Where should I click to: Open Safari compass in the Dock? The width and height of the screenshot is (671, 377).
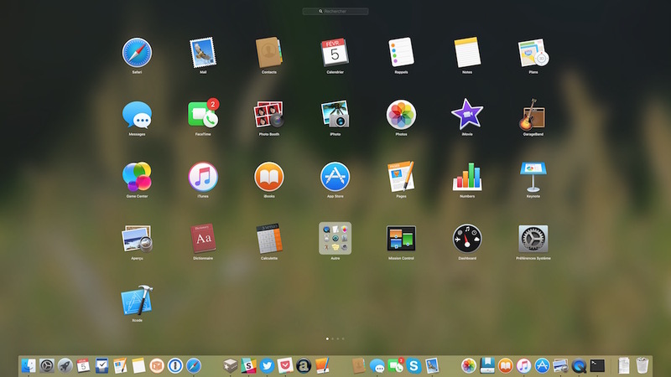[194, 366]
